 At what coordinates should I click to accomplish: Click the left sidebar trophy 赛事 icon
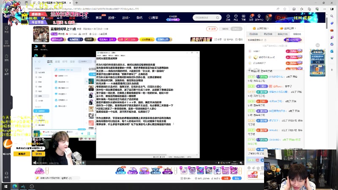(x=6, y=71)
